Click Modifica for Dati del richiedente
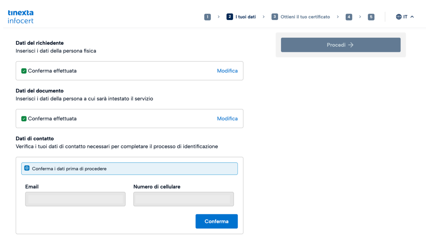The height and width of the screenshot is (244, 426). pos(227,71)
